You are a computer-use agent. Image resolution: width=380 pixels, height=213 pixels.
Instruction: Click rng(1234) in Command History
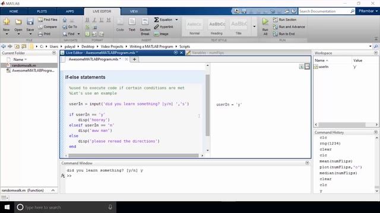[x=330, y=143]
